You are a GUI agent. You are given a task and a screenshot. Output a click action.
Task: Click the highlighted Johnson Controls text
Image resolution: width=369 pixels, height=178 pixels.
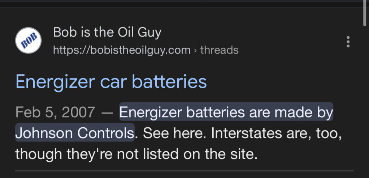tap(75, 133)
